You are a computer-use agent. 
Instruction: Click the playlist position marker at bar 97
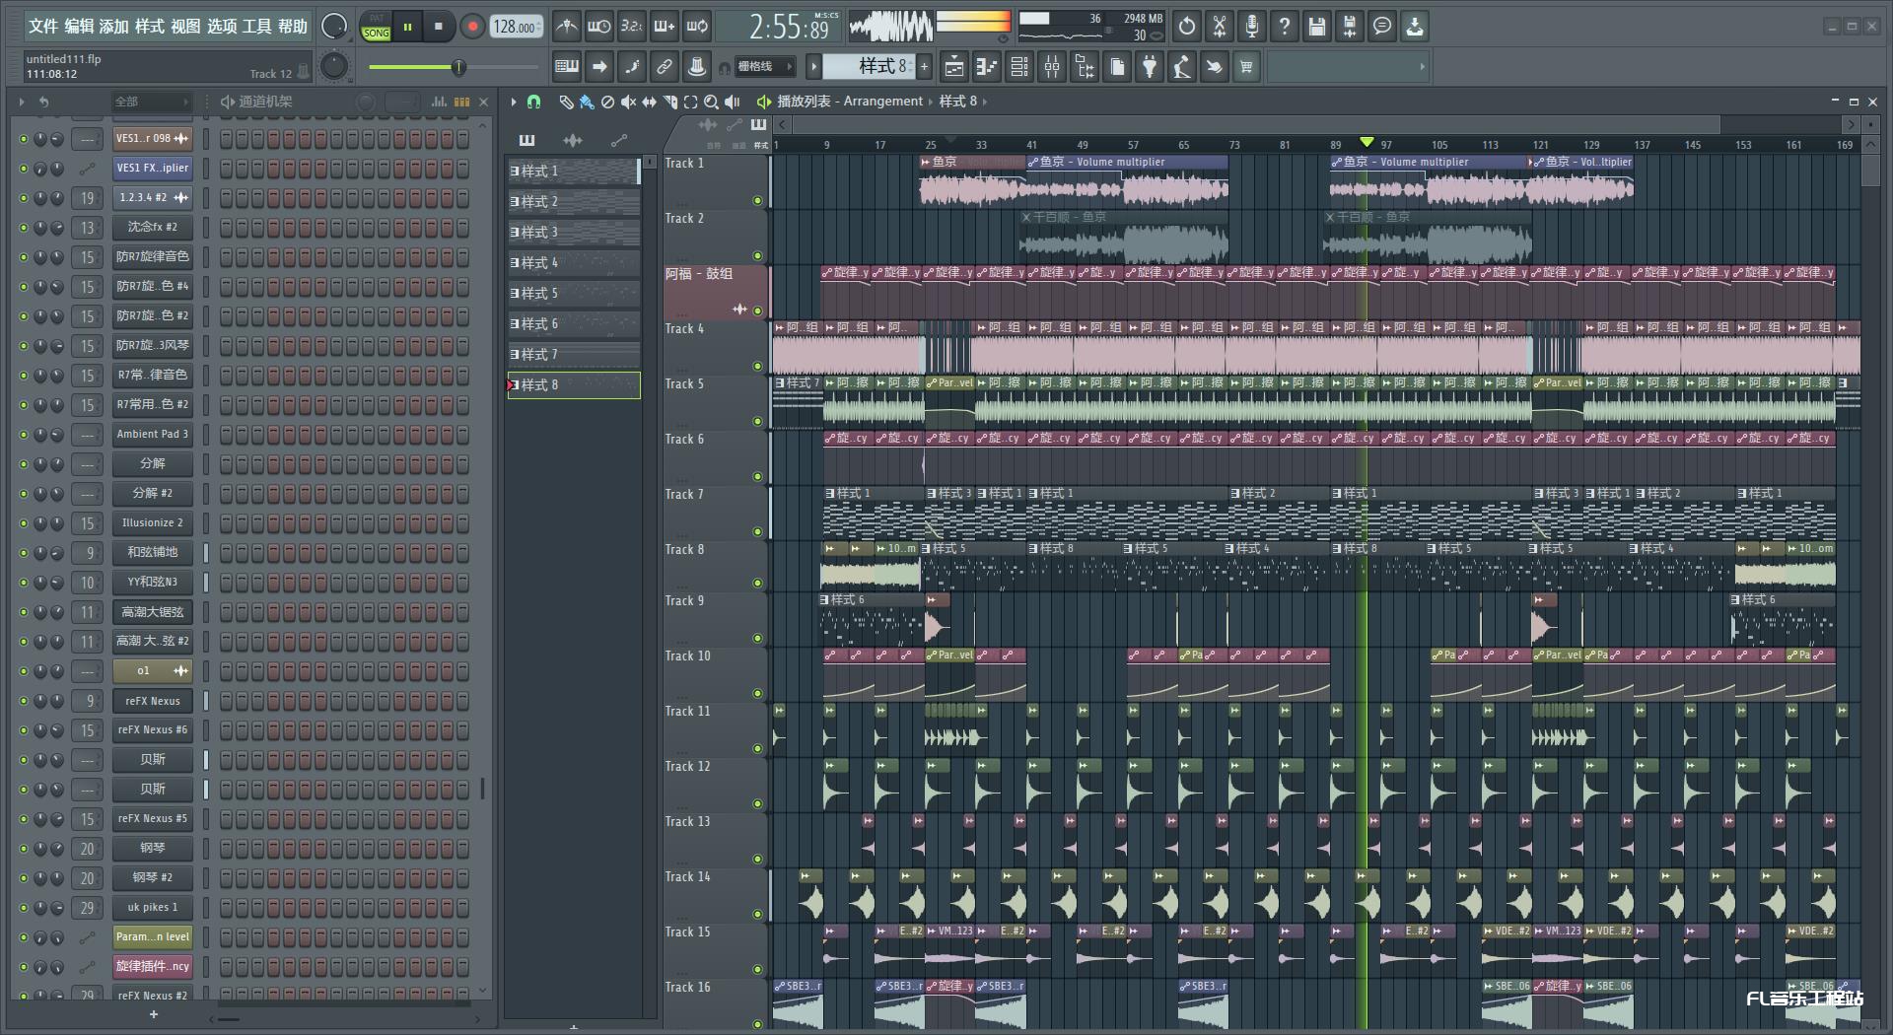pos(1367,143)
